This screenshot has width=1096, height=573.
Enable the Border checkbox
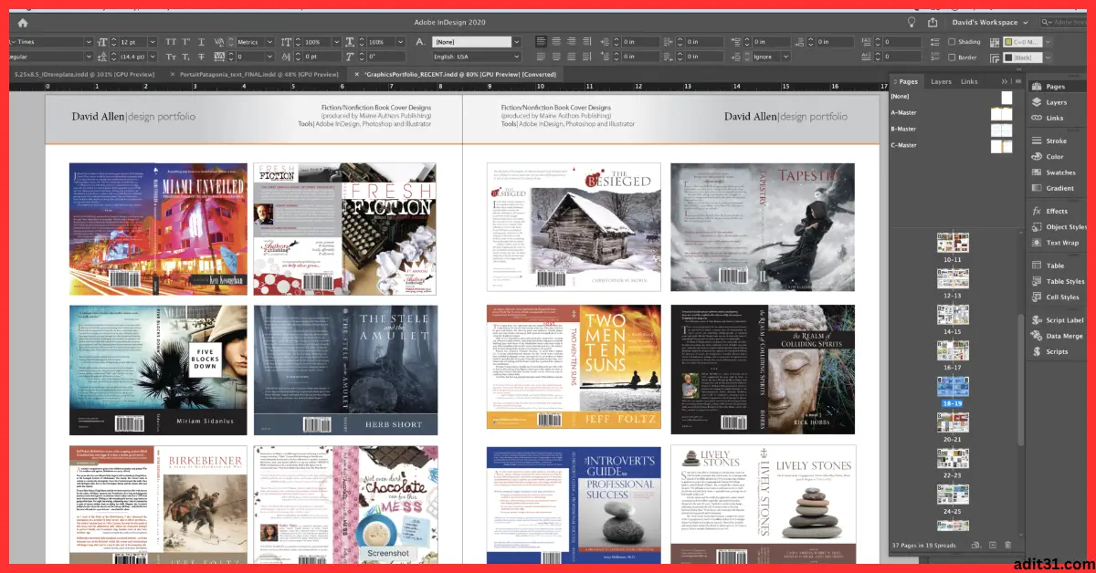coord(953,57)
